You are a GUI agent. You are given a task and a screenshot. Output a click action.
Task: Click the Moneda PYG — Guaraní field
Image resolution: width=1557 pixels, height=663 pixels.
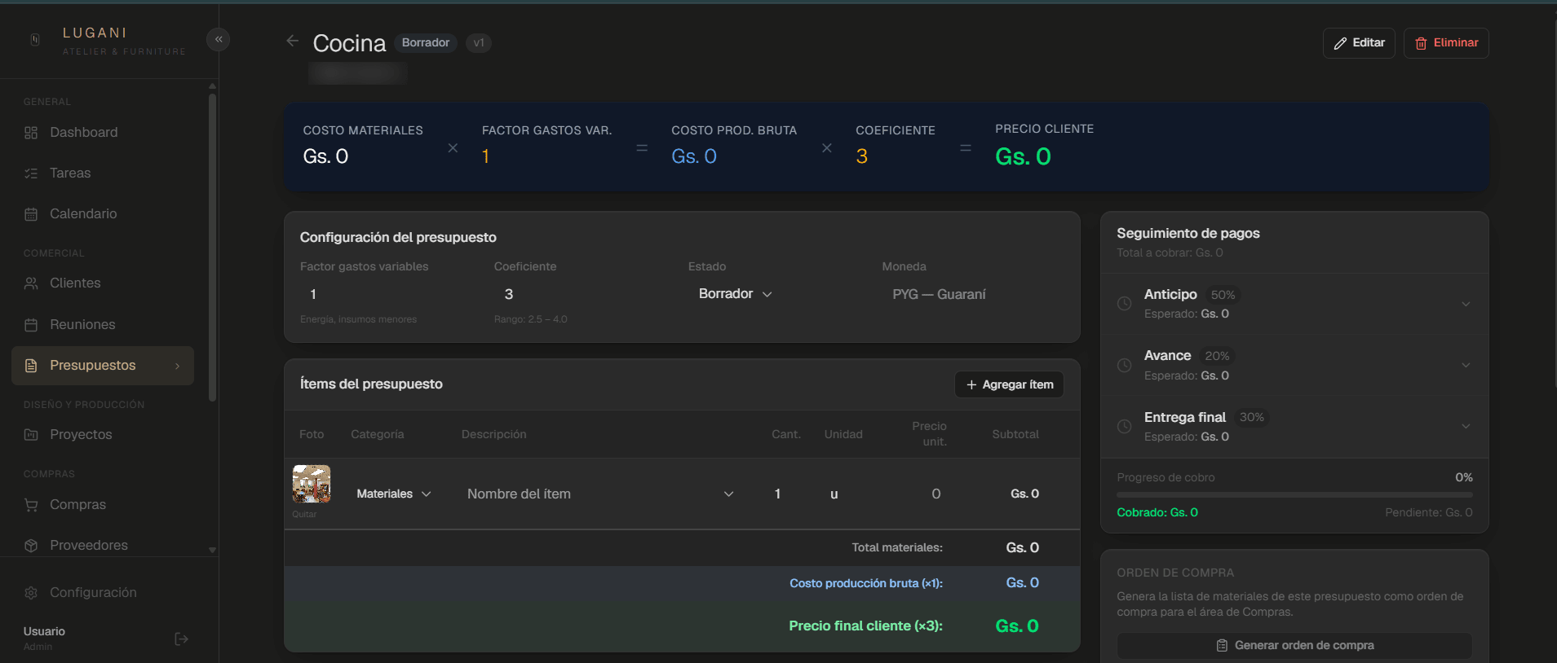973,295
